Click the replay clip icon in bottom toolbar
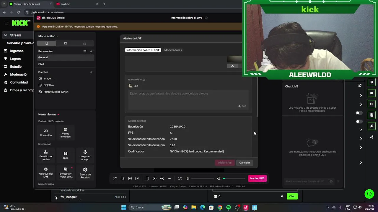378x212 pixels. click(x=162, y=178)
